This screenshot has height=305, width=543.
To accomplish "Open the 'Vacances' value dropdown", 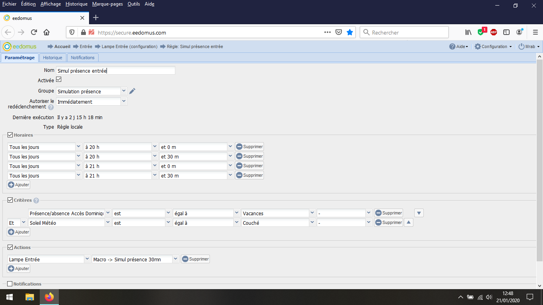I will pyautogui.click(x=279, y=213).
